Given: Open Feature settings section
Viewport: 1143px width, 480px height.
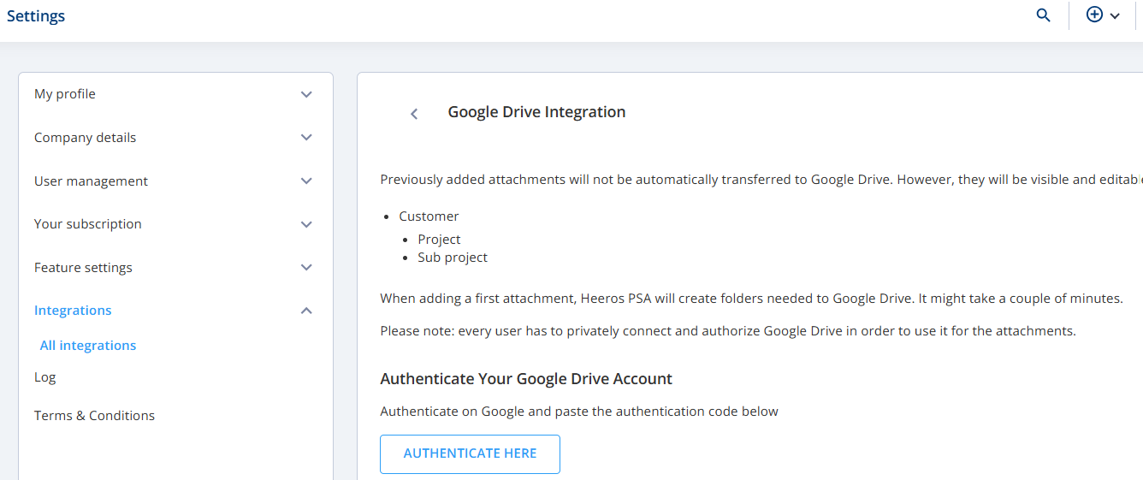Looking at the screenshot, I should (x=83, y=268).
